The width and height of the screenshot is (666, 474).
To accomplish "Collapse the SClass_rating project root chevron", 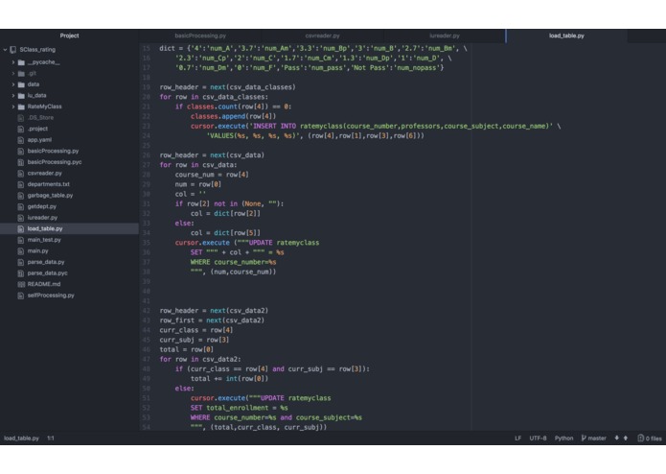I will (5, 50).
